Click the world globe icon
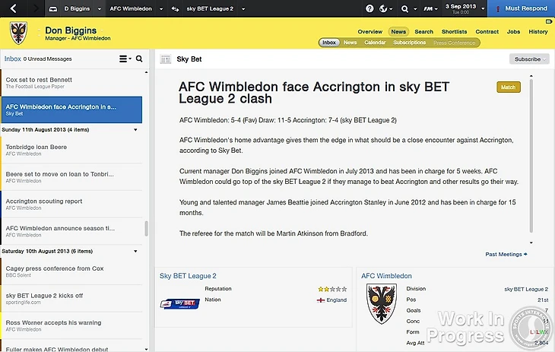Image resolution: width=555 pixels, height=352 pixels. [x=383, y=9]
